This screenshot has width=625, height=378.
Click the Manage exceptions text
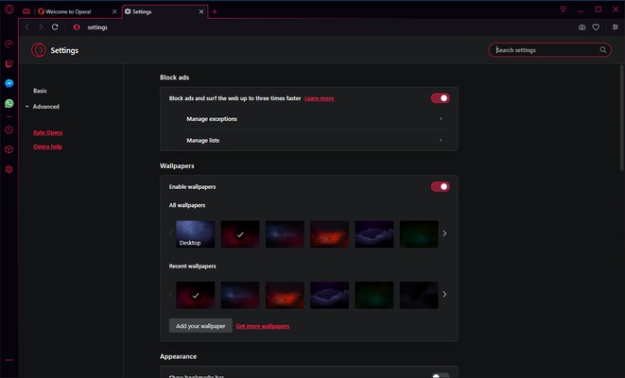pyautogui.click(x=212, y=119)
